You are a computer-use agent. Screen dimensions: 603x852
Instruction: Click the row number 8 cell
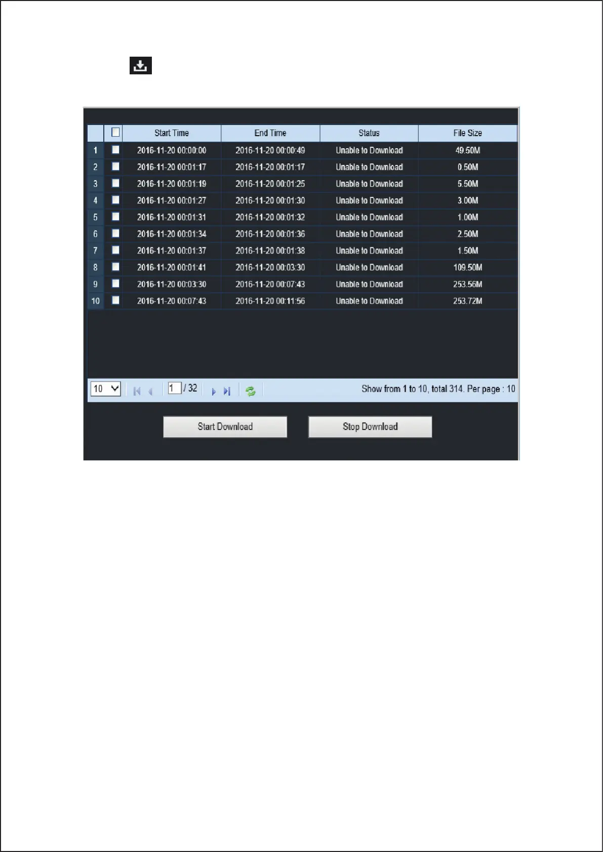95,267
